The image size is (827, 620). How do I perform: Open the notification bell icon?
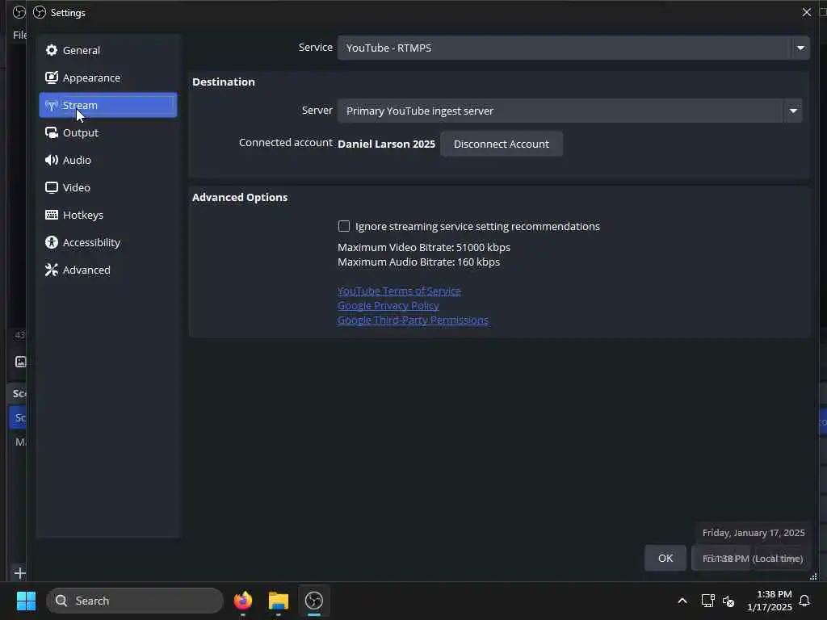[x=805, y=601]
